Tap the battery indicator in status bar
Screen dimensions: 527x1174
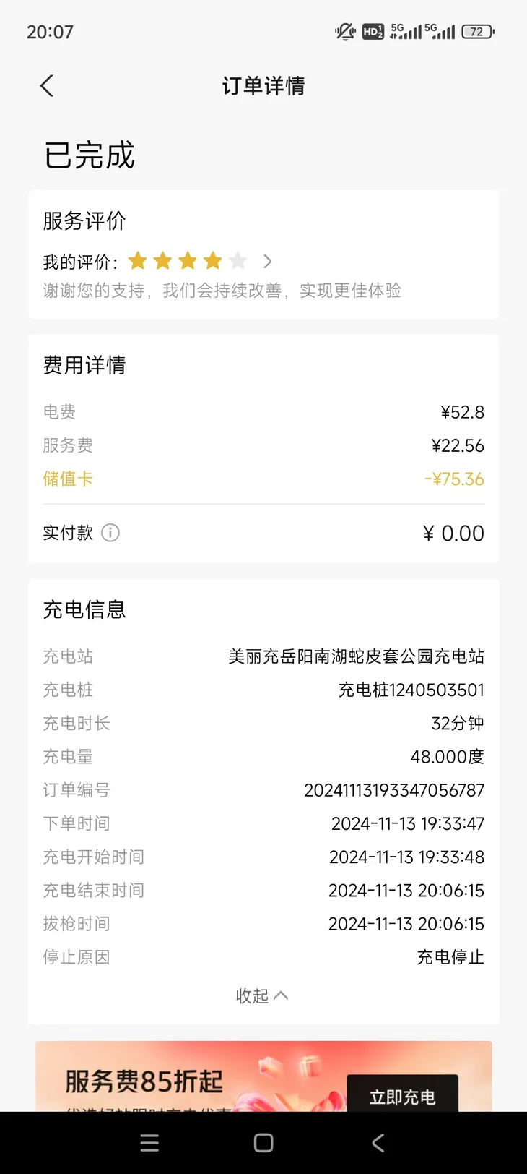[478, 32]
